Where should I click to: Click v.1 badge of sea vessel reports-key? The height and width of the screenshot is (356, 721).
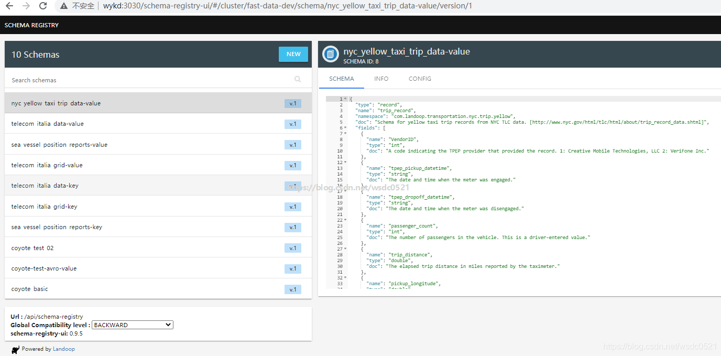tap(293, 228)
